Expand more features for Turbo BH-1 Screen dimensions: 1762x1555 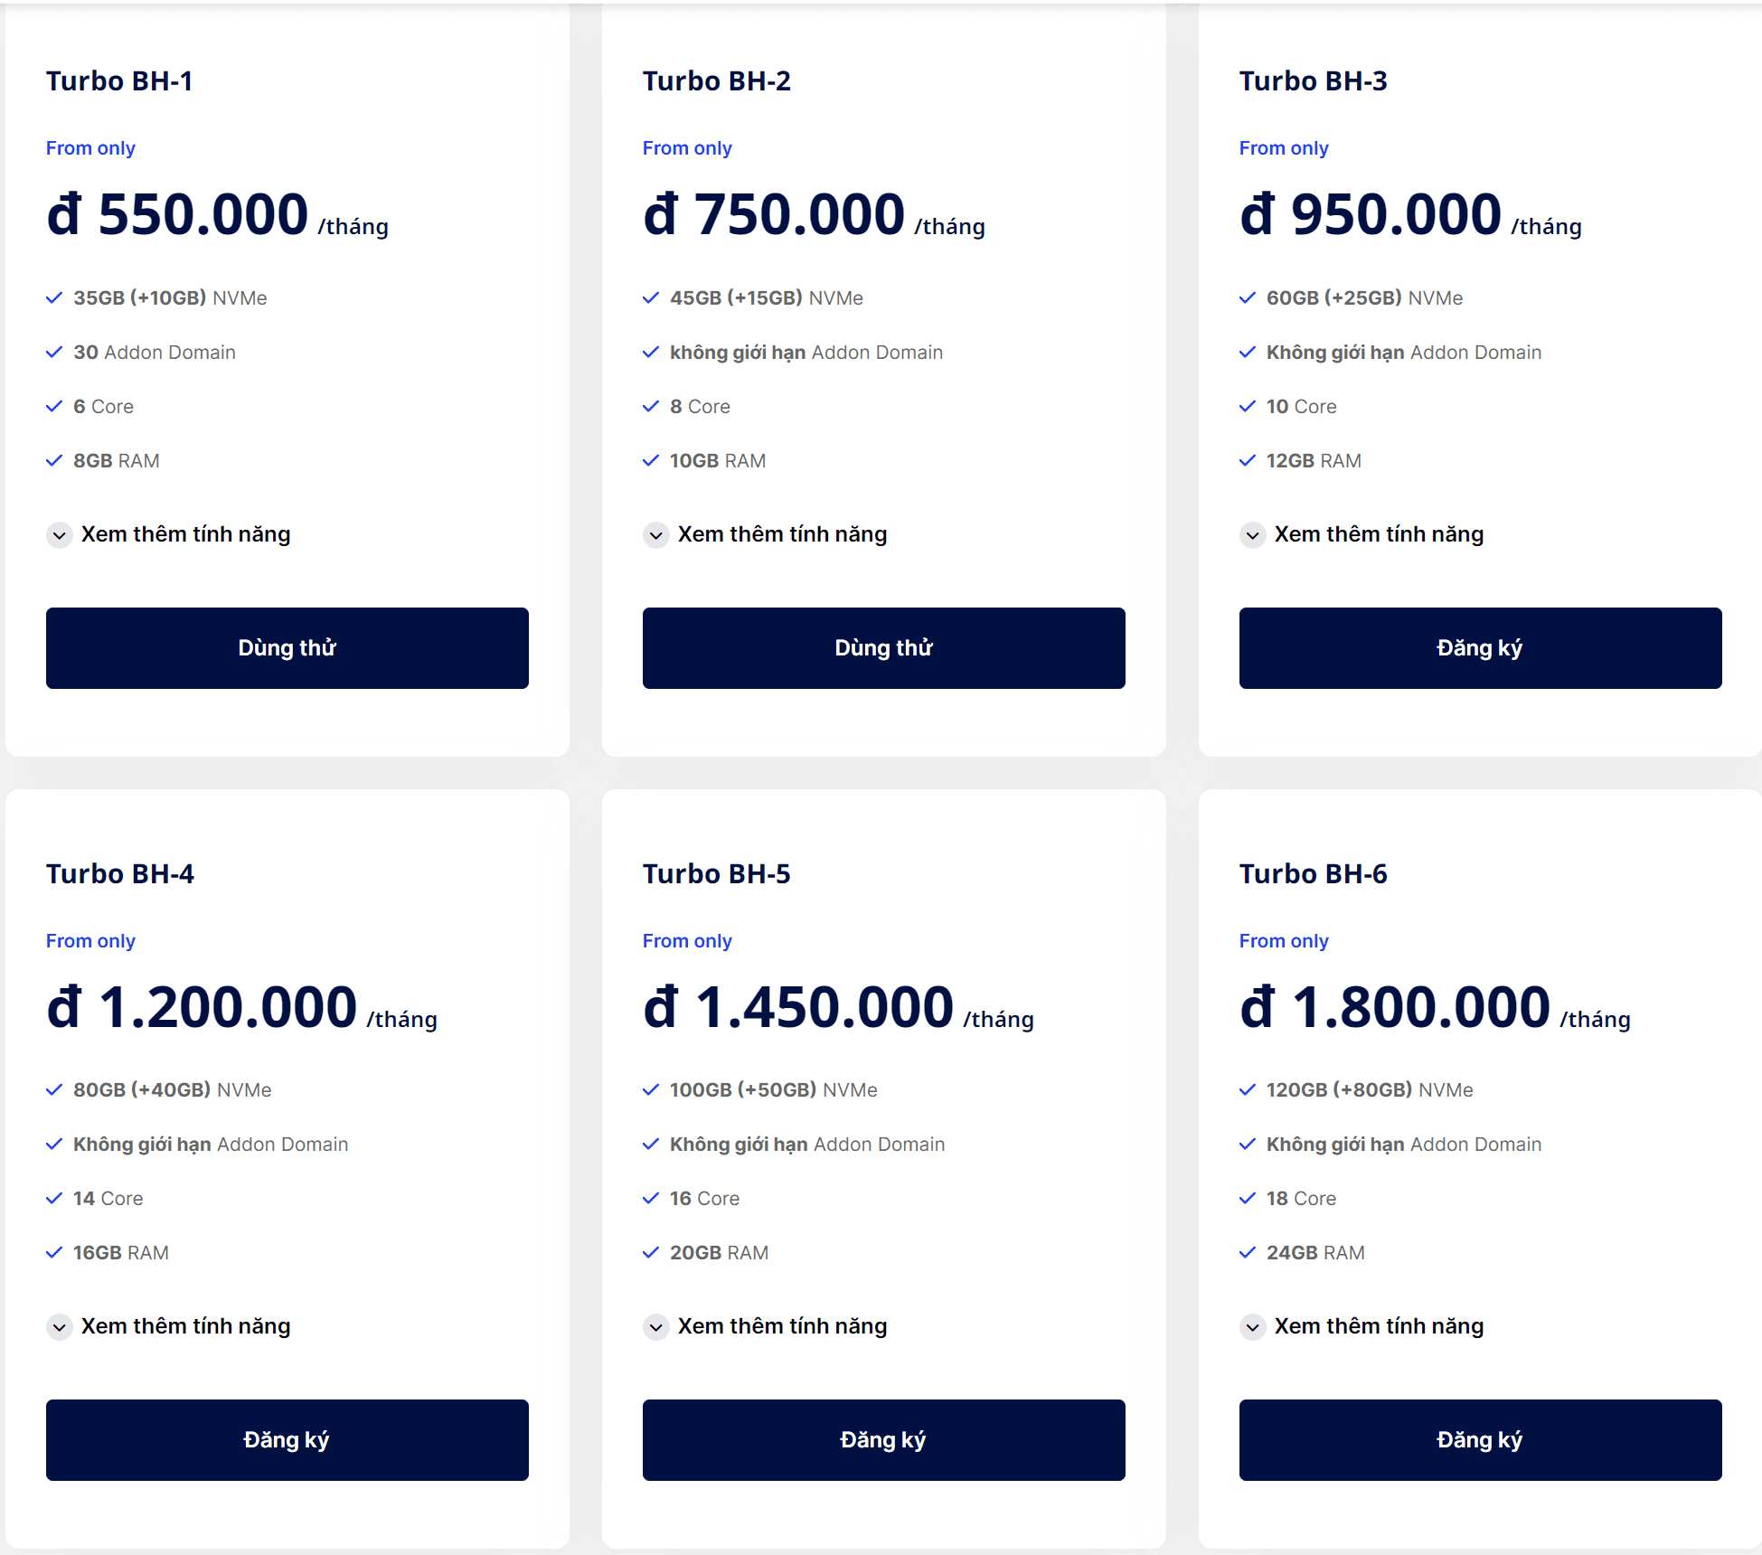coord(60,535)
